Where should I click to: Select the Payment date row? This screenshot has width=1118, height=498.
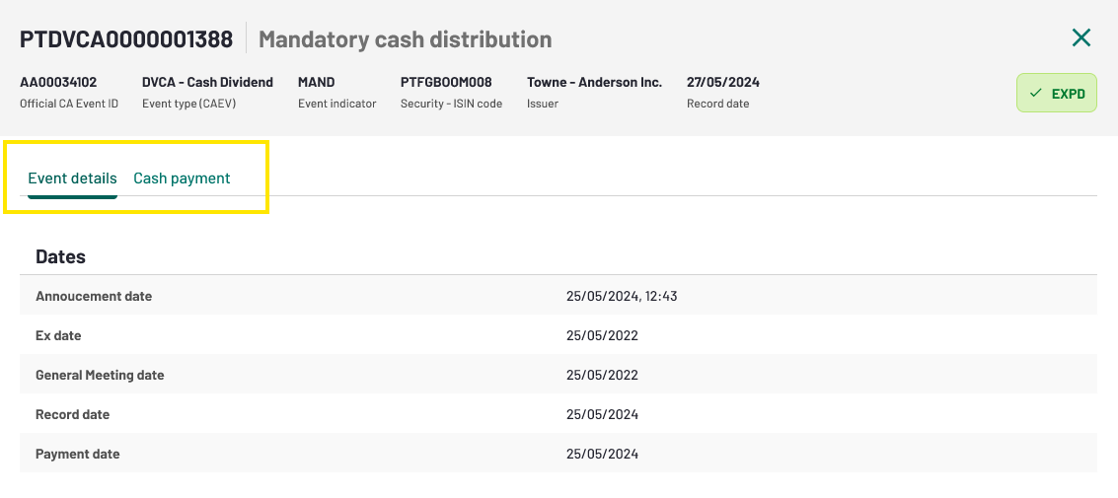pyautogui.click(x=559, y=453)
